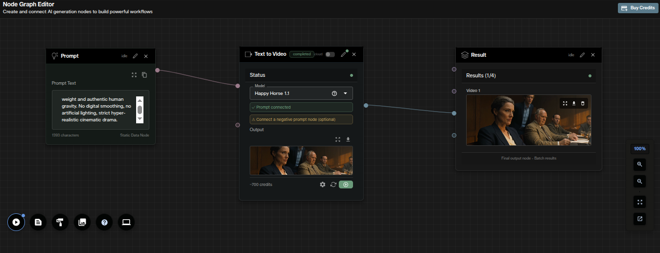Image resolution: width=660 pixels, height=253 pixels.
Task: Click the Video 1 thumbnail in Result
Action: 529,120
